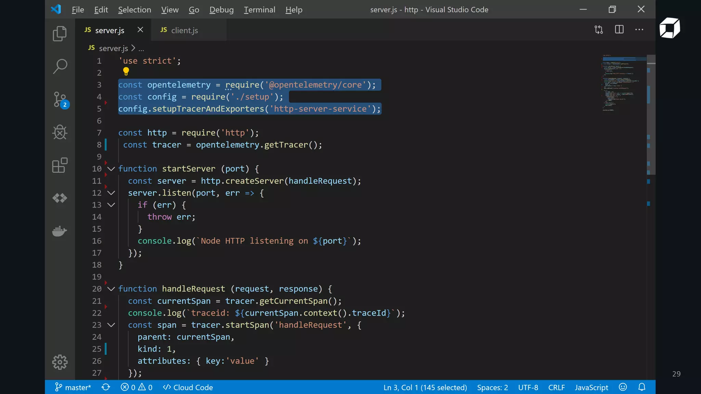Collapse the startSpan block on line 23

tap(111, 325)
